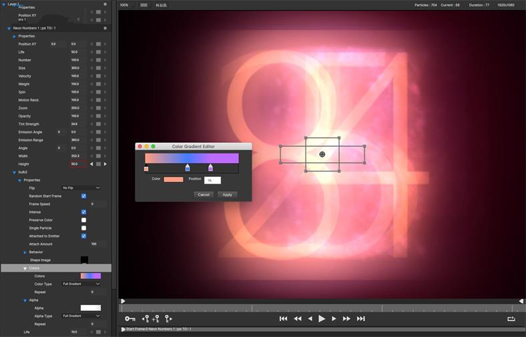The image size is (526, 337).
Task: Click the timeline start marker
Action: pyautogui.click(x=123, y=301)
